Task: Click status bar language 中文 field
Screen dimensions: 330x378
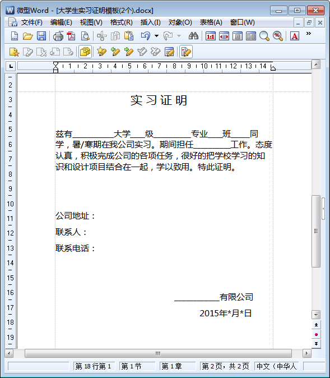Action: [277, 366]
